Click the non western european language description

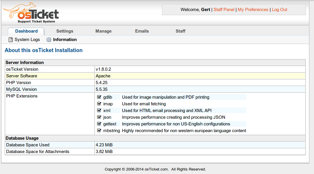pos(184,131)
